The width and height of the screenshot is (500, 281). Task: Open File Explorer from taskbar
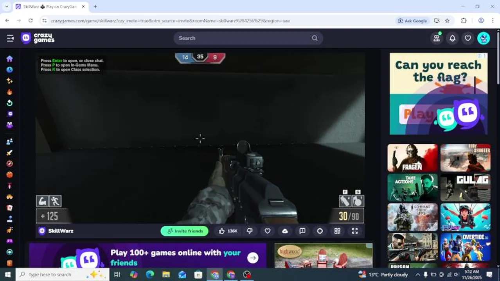(166, 274)
